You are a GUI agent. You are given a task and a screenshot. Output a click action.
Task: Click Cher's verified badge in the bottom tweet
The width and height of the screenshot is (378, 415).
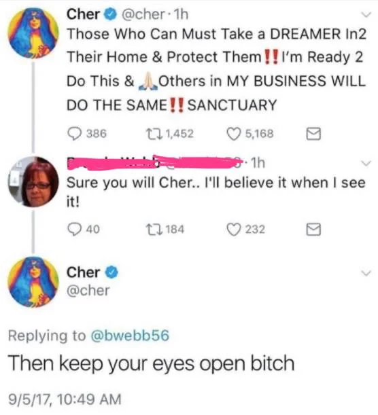pos(112,272)
